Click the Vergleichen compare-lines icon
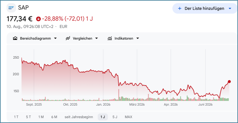The image size is (238, 123). [x=67, y=38]
